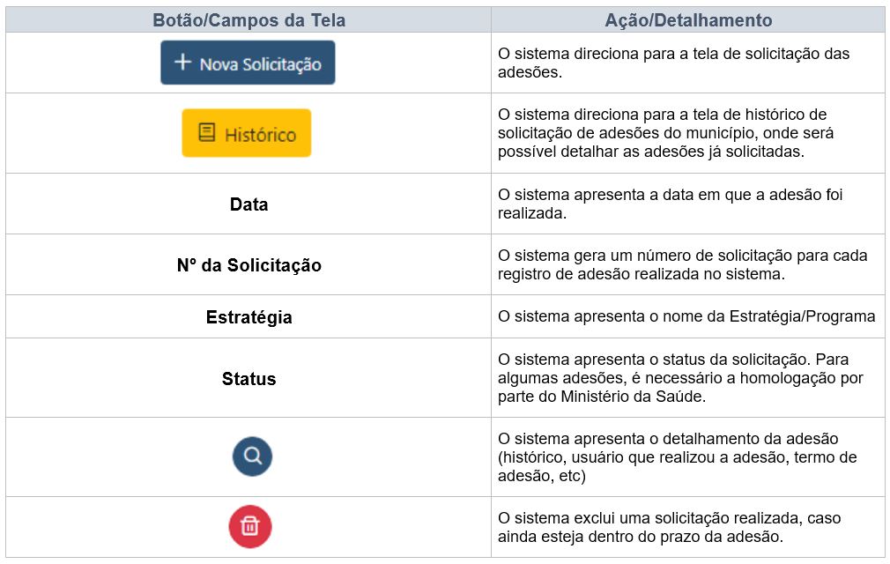Screen dimensions: 890x564
Task: Click the Ação/Detalhamento column header
Action: click(688, 20)
